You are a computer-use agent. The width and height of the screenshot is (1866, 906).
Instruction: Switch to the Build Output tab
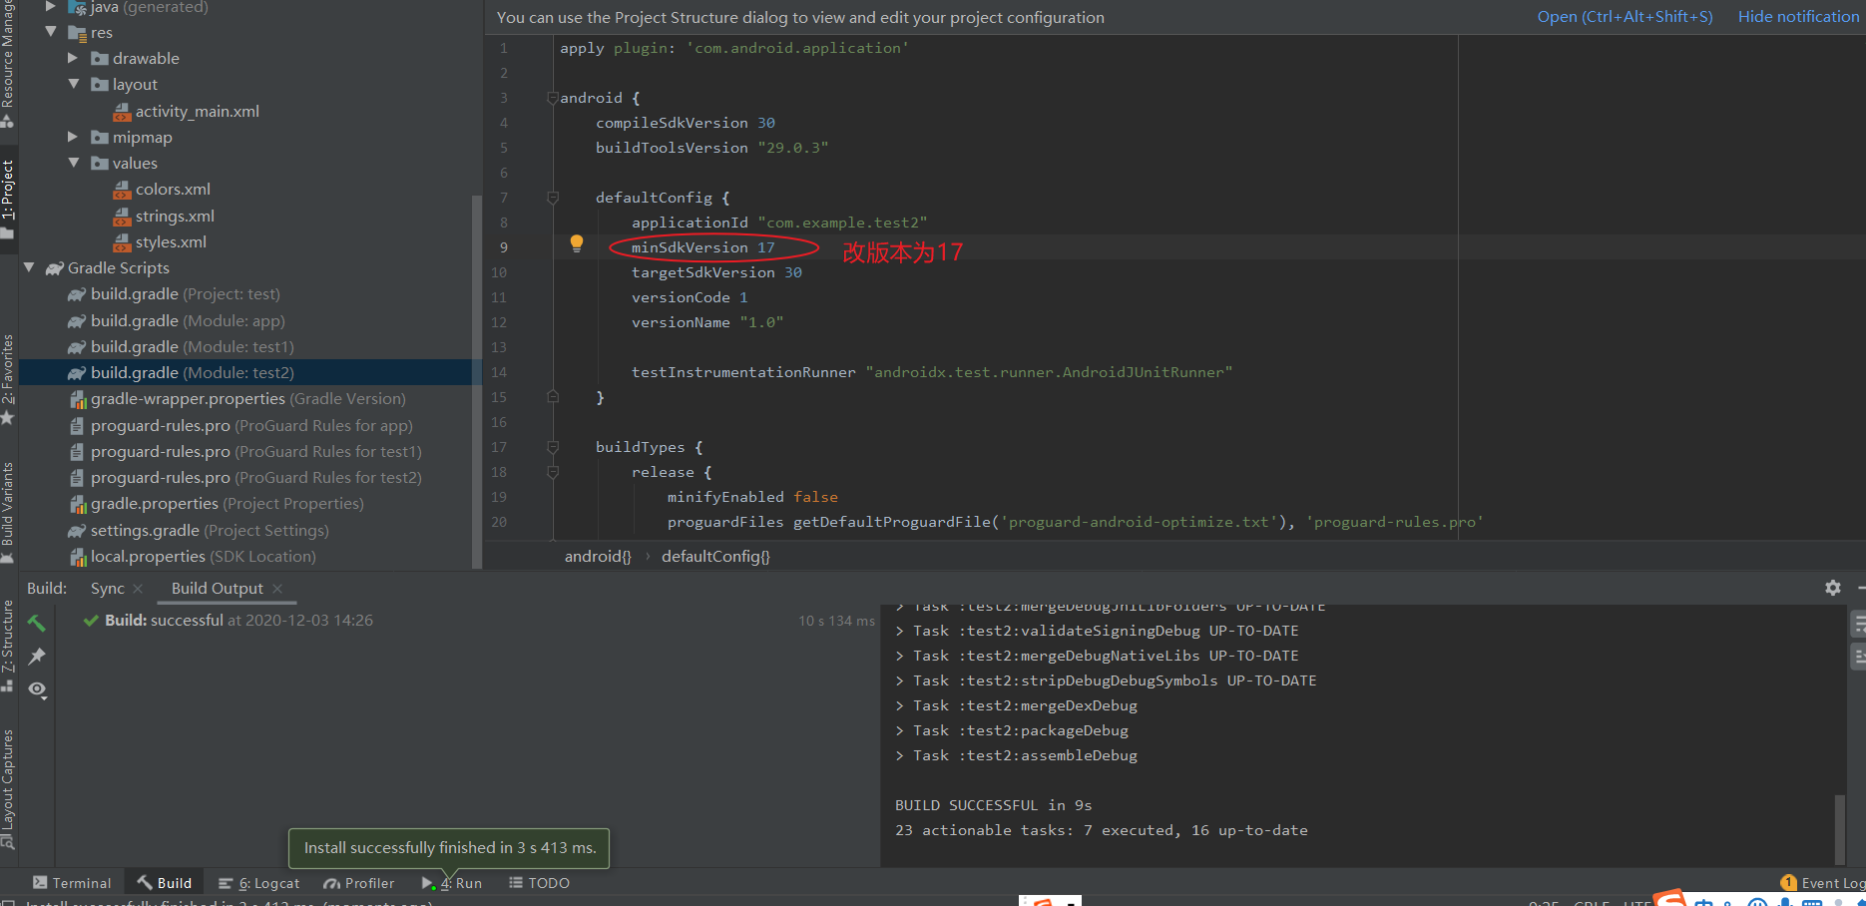[218, 589]
